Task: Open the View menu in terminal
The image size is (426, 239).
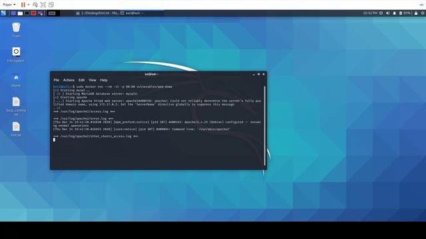Action: 93,80
